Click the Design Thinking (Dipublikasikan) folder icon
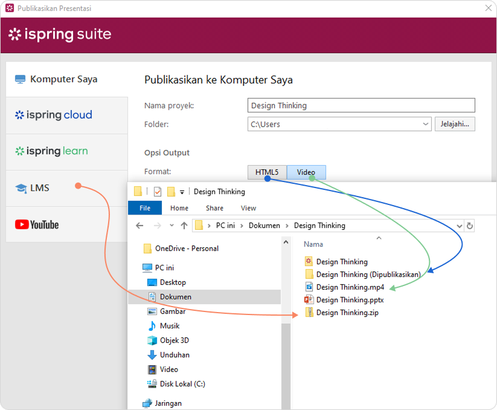 tap(309, 275)
